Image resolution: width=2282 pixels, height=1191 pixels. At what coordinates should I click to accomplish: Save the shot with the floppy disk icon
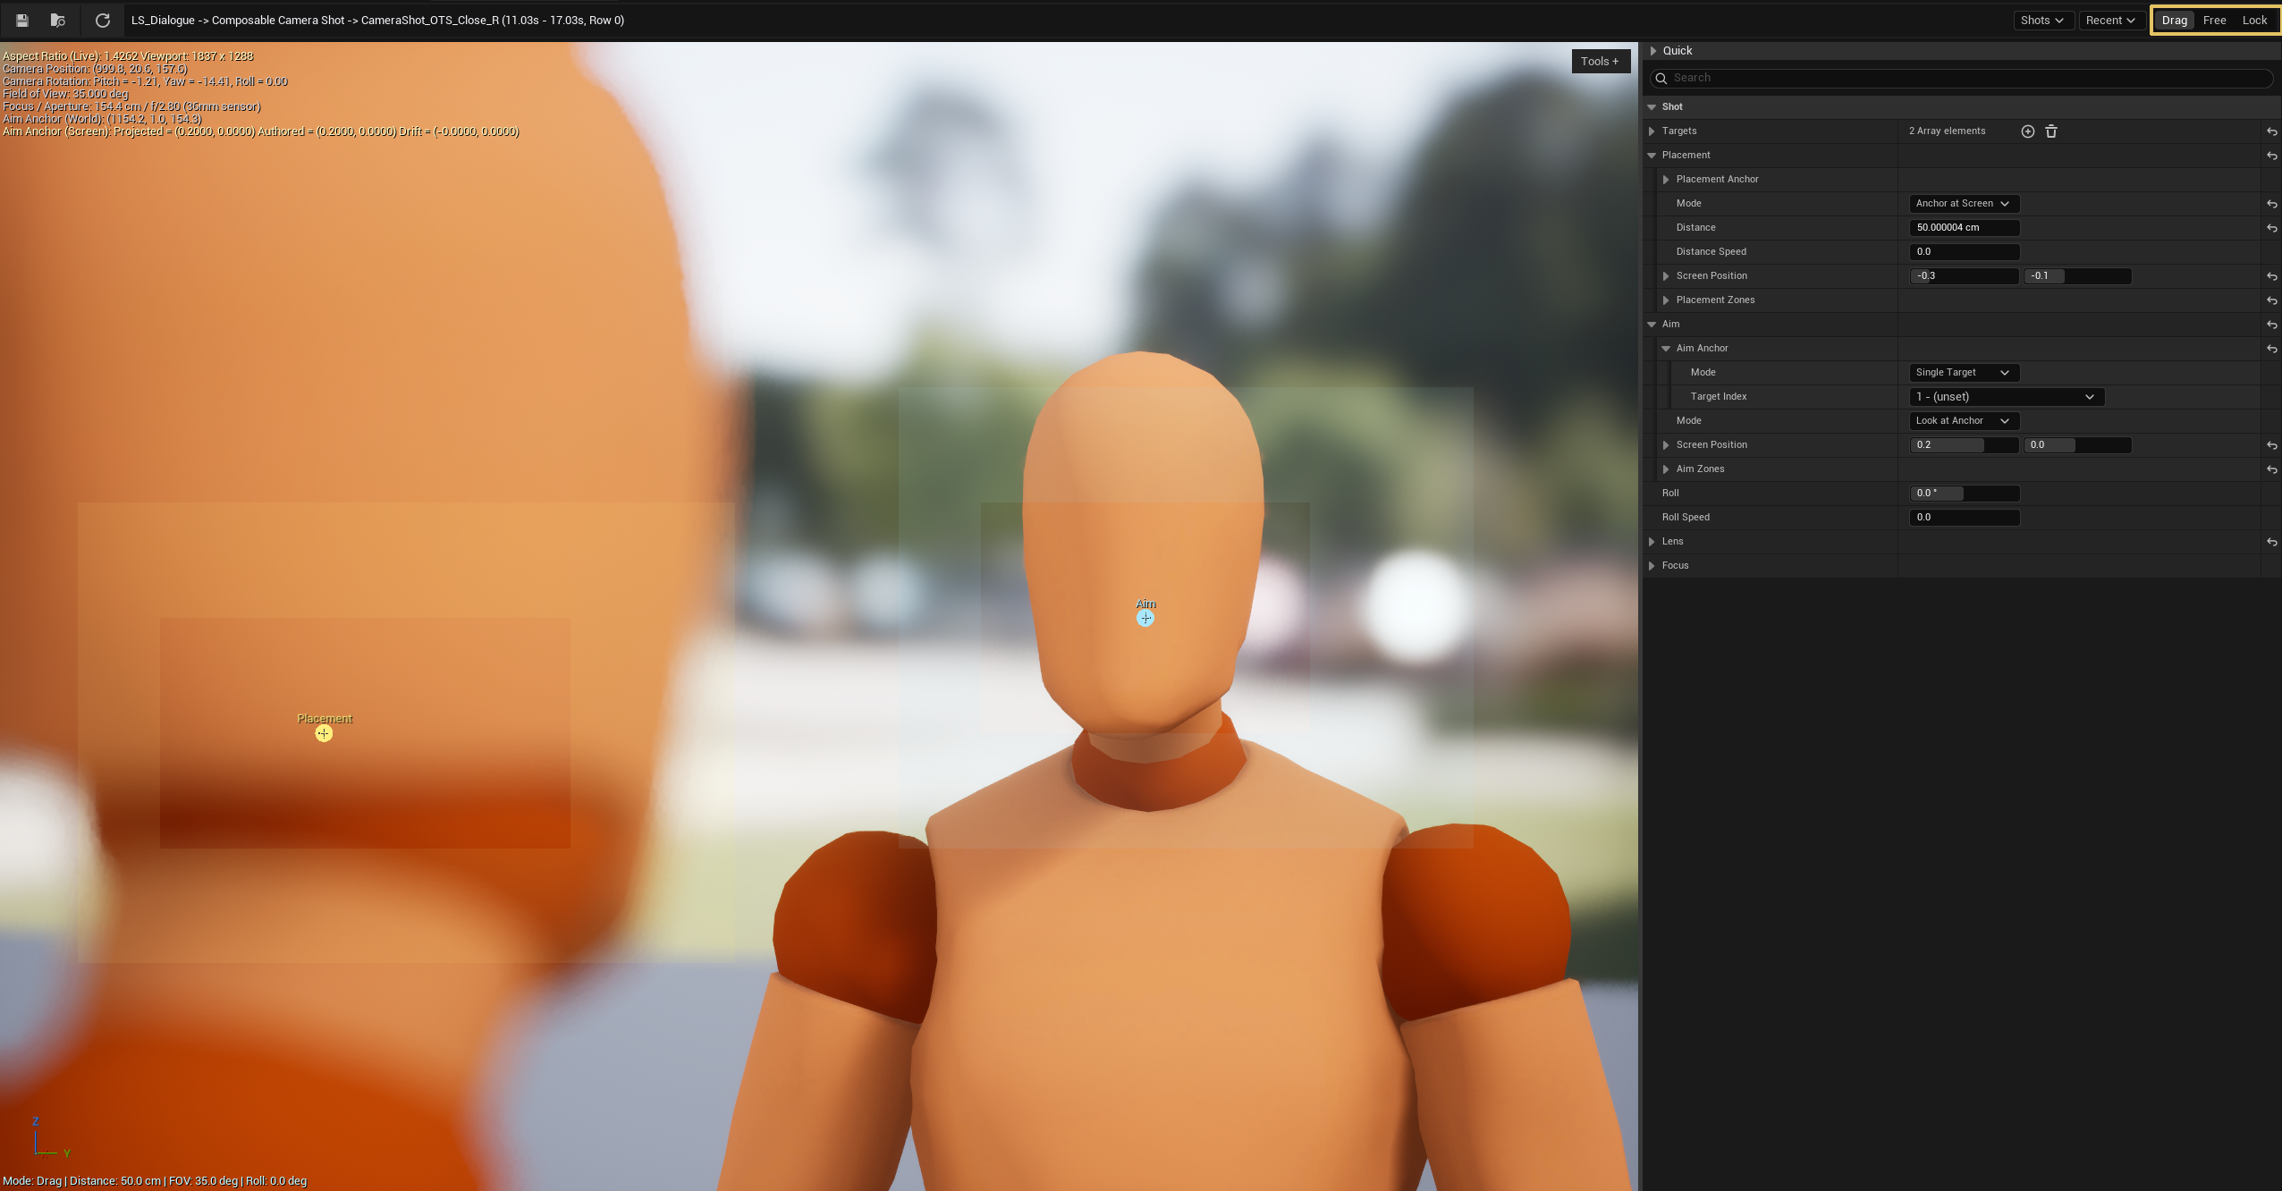pos(22,20)
